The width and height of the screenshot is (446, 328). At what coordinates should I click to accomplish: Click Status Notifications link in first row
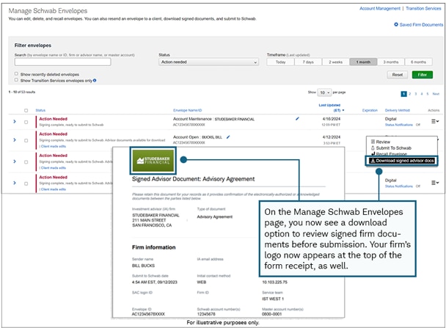(399, 125)
